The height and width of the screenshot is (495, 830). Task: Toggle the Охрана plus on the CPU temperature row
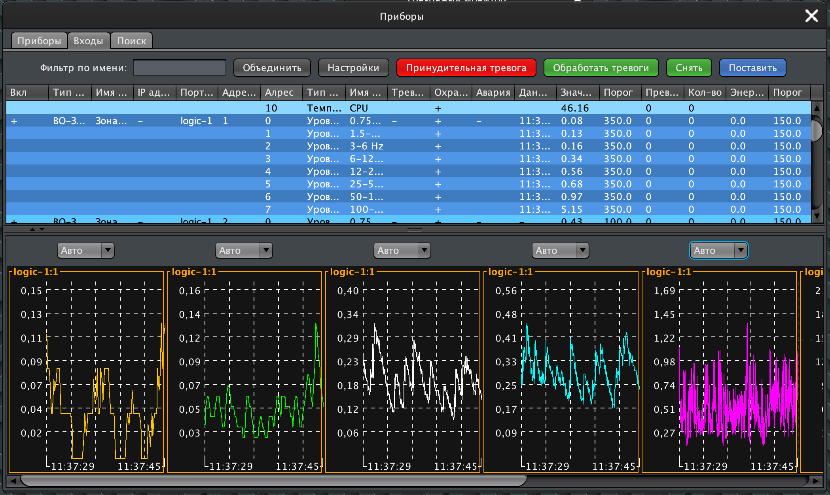point(438,108)
